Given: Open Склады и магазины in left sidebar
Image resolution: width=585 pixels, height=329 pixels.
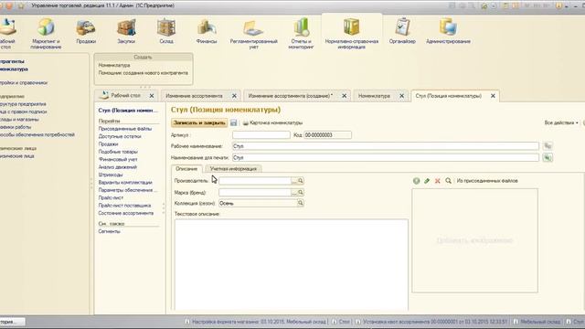Looking at the screenshot, I should click(x=19, y=120).
